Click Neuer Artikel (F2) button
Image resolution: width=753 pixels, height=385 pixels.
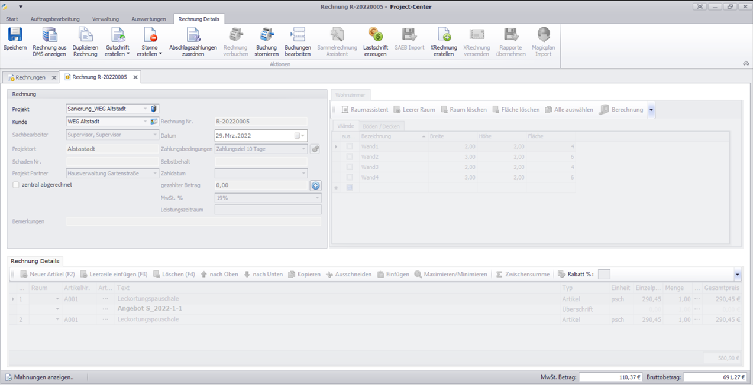point(47,275)
